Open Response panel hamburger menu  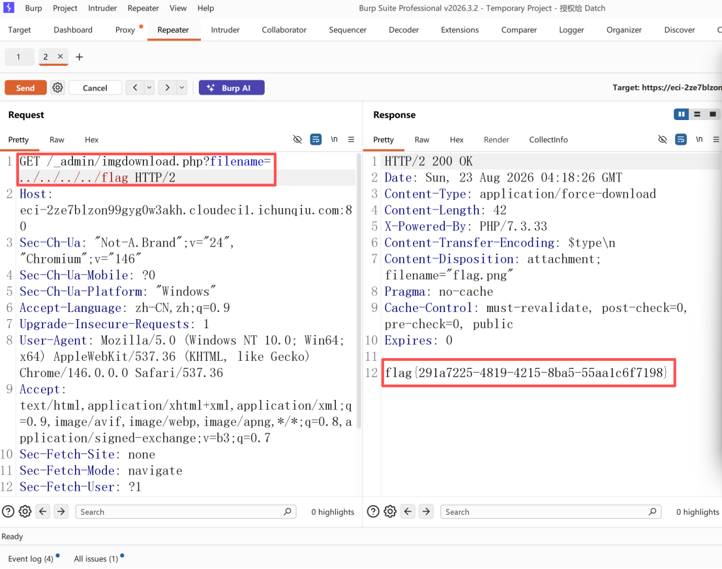point(716,139)
